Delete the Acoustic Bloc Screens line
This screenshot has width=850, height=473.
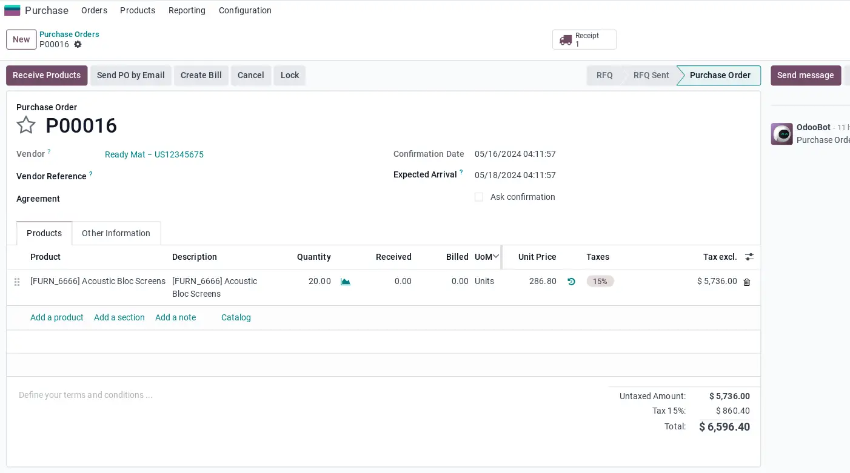coord(746,282)
